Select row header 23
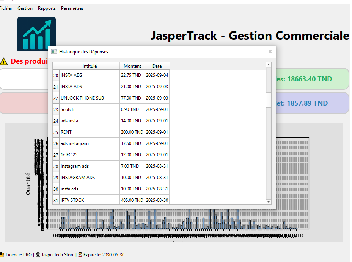Image resolution: width=352 pixels, height=262 pixels. pyautogui.click(x=56, y=109)
